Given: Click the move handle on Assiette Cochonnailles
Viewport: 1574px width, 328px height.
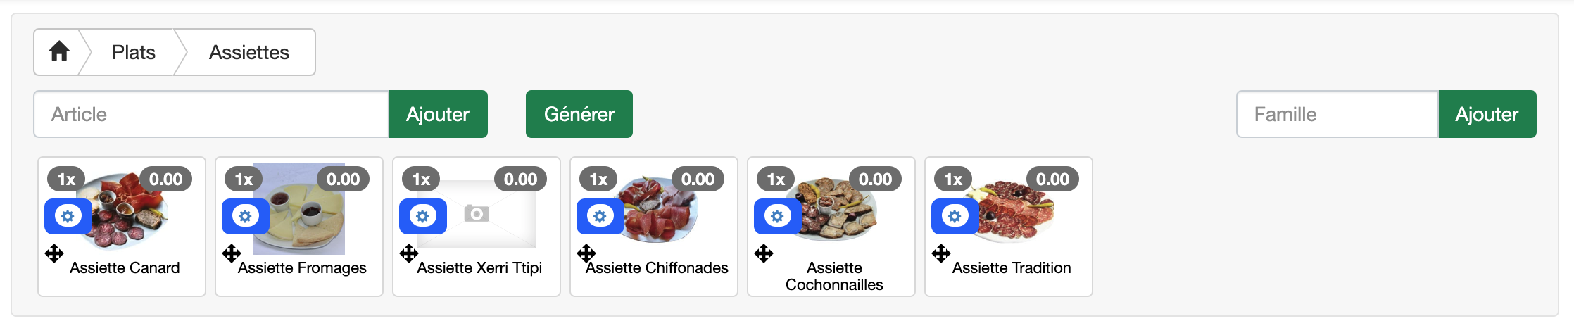Looking at the screenshot, I should click(x=764, y=253).
